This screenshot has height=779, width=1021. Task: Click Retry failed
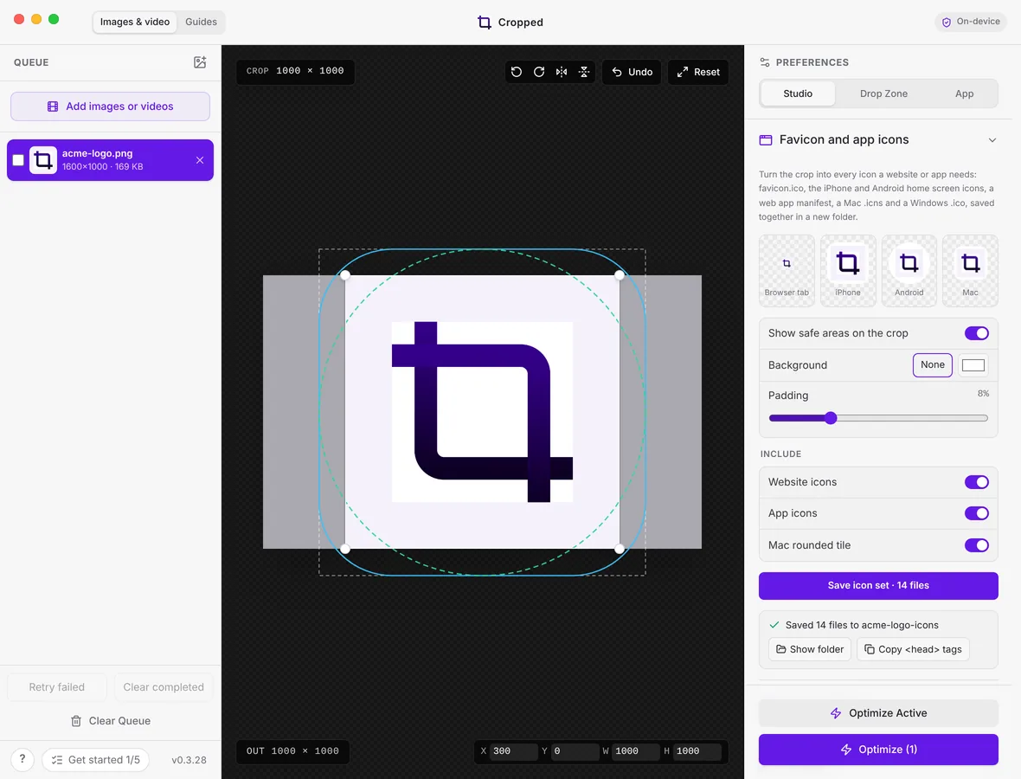tap(56, 687)
